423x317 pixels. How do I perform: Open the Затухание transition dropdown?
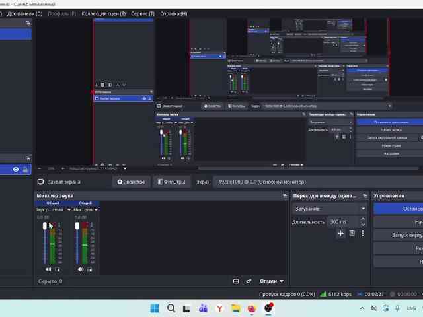(x=330, y=209)
